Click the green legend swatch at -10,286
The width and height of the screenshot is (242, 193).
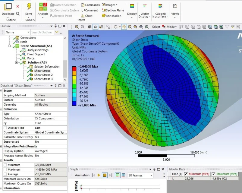[74, 86]
